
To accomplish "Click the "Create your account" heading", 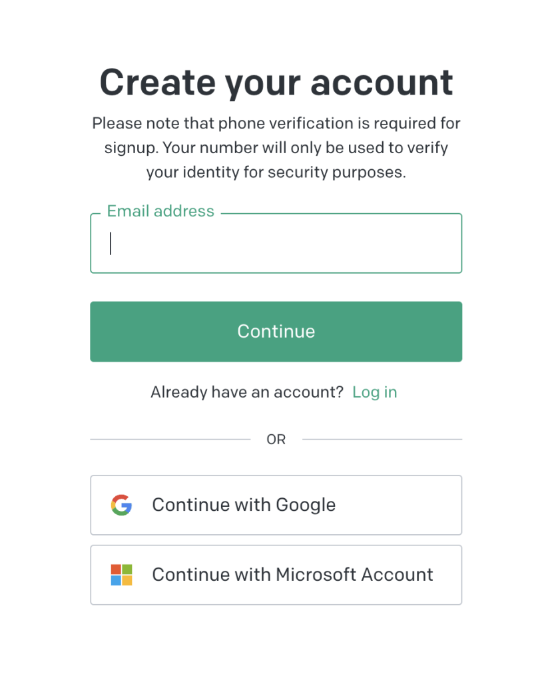I will 276,83.
